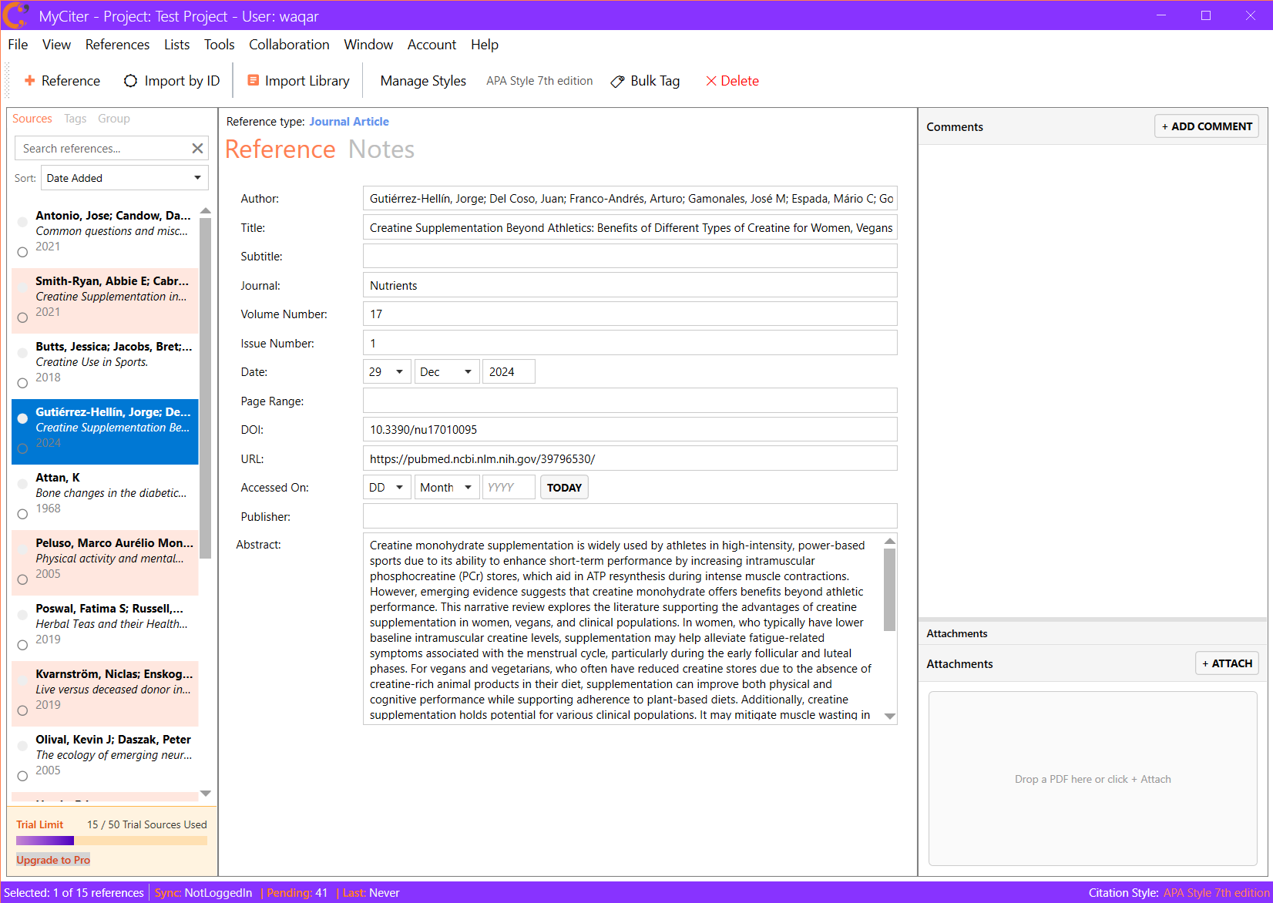Click the MyCiter app logo
Screen dimensions: 1273x903
(15, 15)
